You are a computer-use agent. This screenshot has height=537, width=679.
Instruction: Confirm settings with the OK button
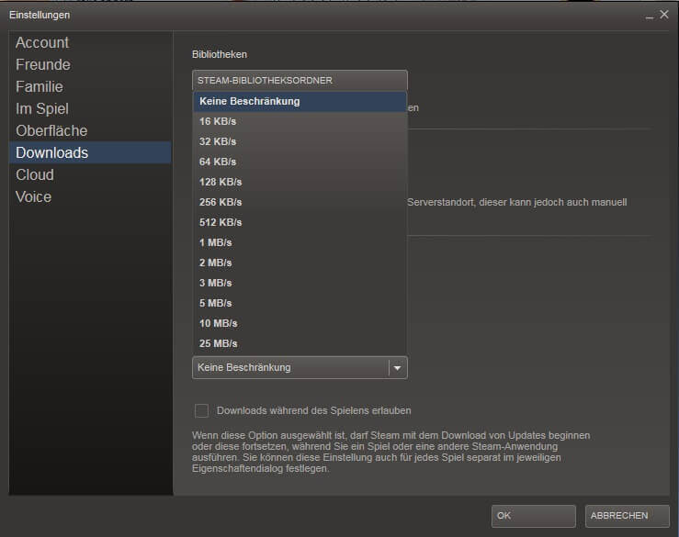tap(534, 516)
